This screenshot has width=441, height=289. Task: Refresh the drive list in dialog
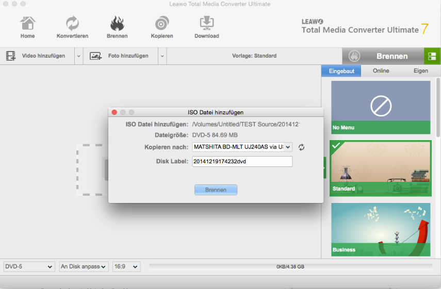pos(301,147)
